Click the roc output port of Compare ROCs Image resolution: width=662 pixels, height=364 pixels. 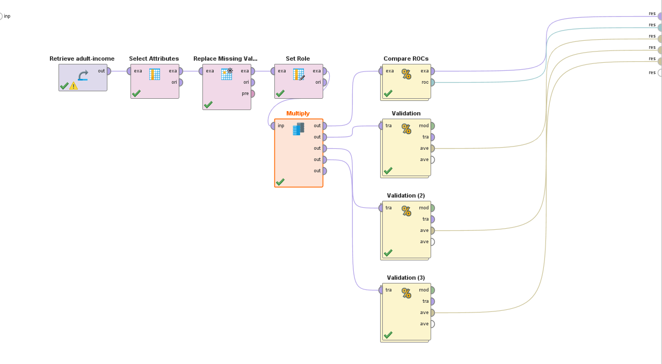(432, 82)
